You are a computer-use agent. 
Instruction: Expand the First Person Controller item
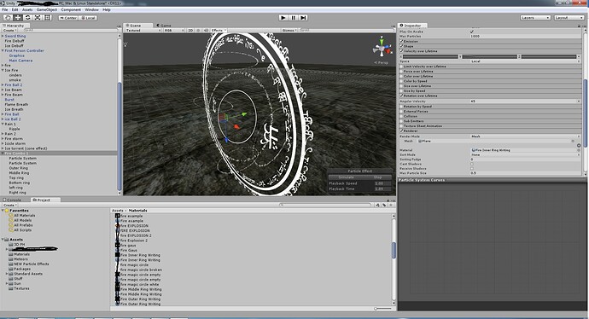(x=3, y=50)
